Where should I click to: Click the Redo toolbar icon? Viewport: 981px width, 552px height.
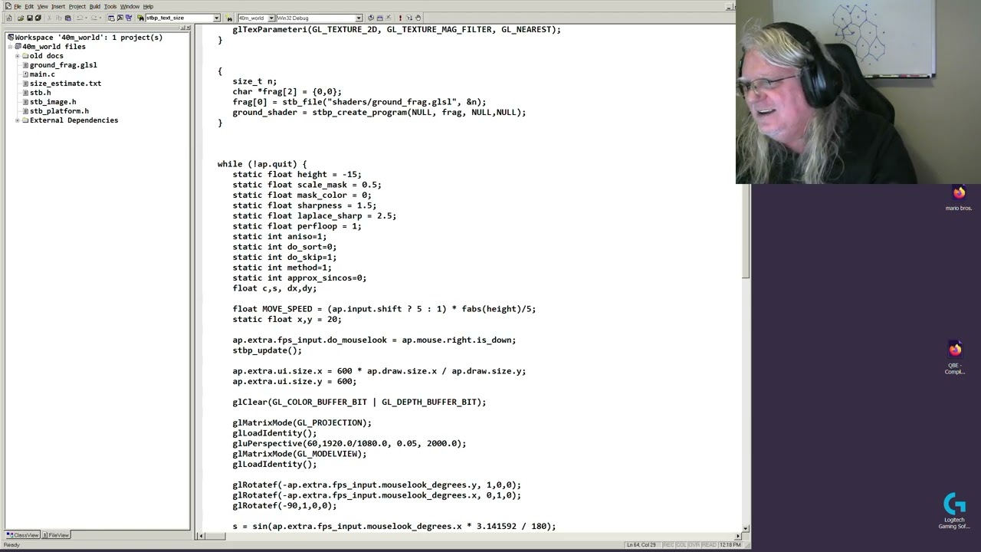(94, 18)
